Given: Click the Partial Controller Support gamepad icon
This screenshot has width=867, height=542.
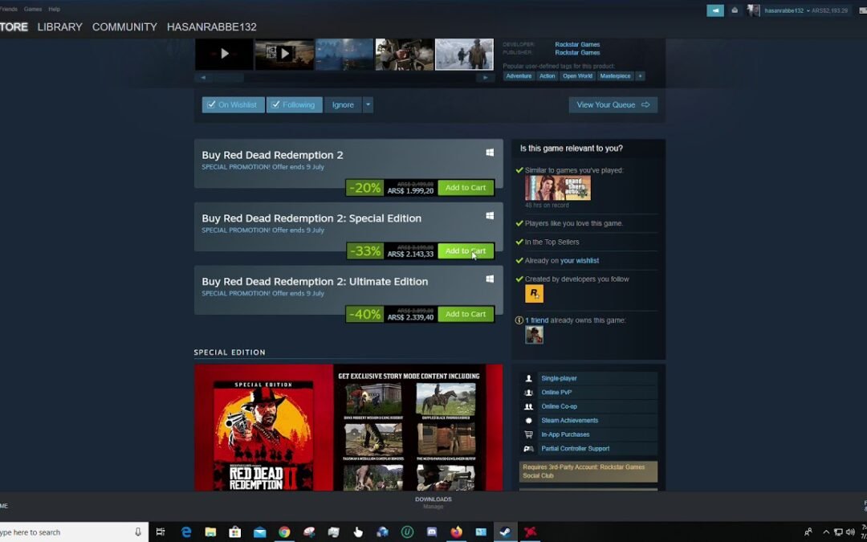Looking at the screenshot, I should coord(528,449).
